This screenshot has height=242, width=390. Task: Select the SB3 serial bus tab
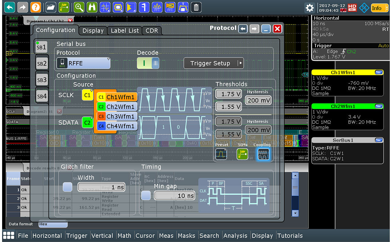point(42,80)
